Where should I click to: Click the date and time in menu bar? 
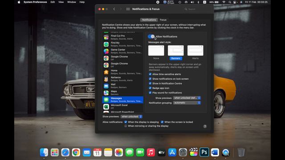click(256, 2)
